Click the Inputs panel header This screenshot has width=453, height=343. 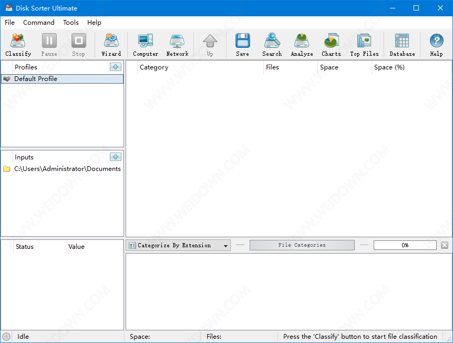(x=24, y=157)
